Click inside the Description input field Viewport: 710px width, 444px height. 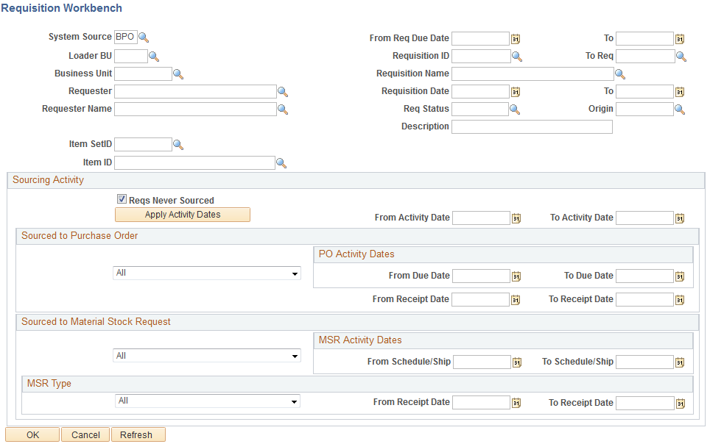click(x=532, y=126)
